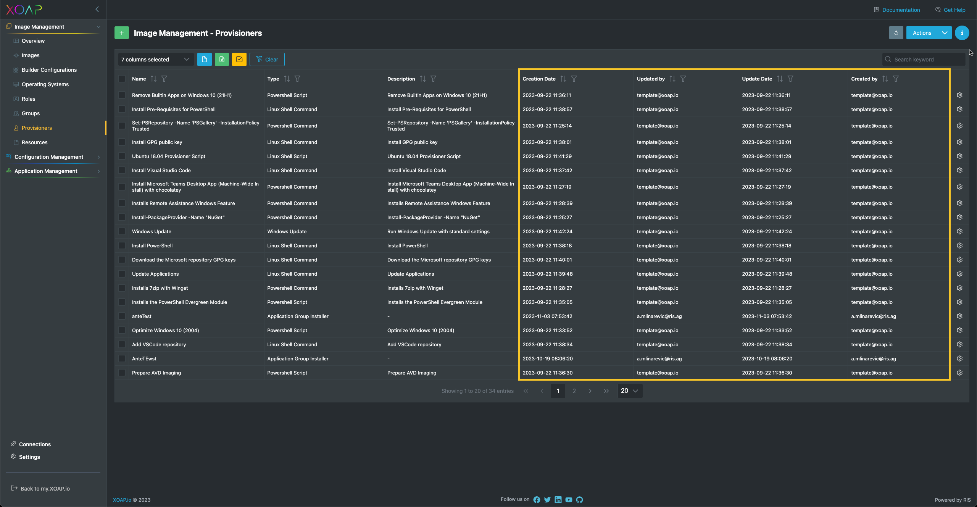Click Back to my.XOAP.io link
The image size is (977, 507).
[x=40, y=488]
